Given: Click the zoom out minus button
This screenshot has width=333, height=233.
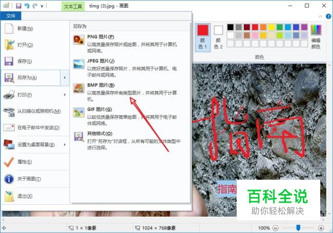Looking at the screenshot, I should (x=276, y=228).
